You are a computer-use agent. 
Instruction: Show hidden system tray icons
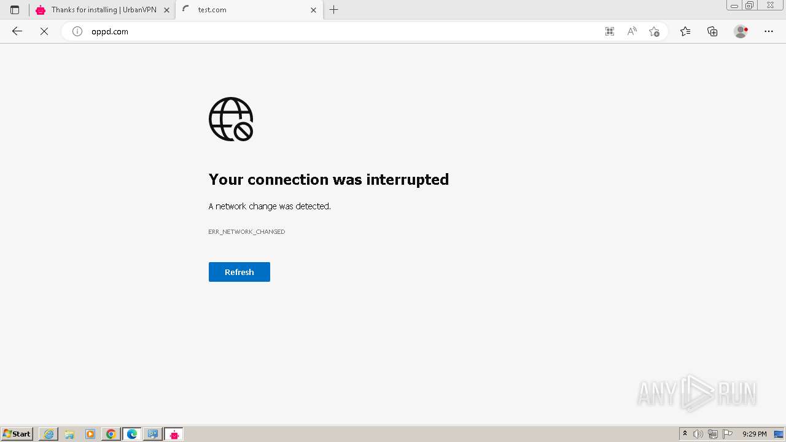click(685, 434)
